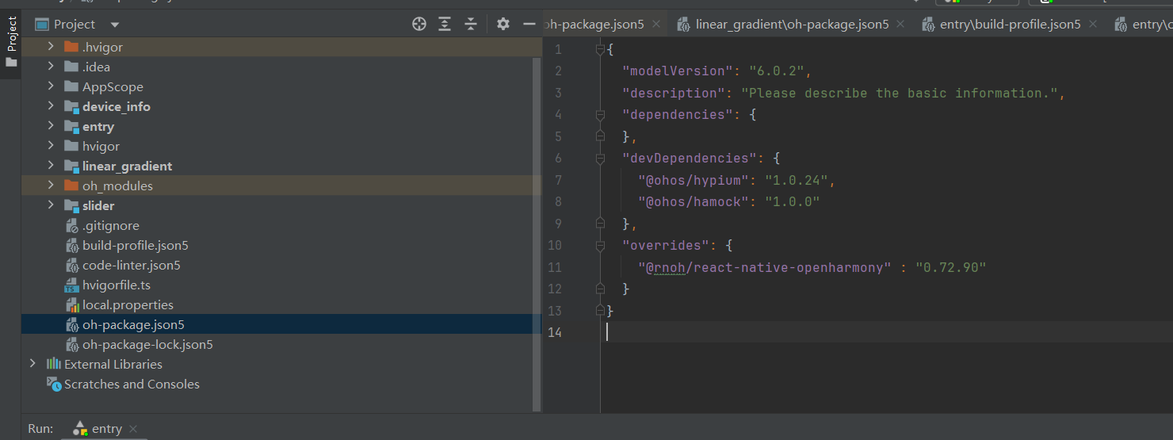Expand External Libraries node
This screenshot has height=440, width=1173.
32,364
